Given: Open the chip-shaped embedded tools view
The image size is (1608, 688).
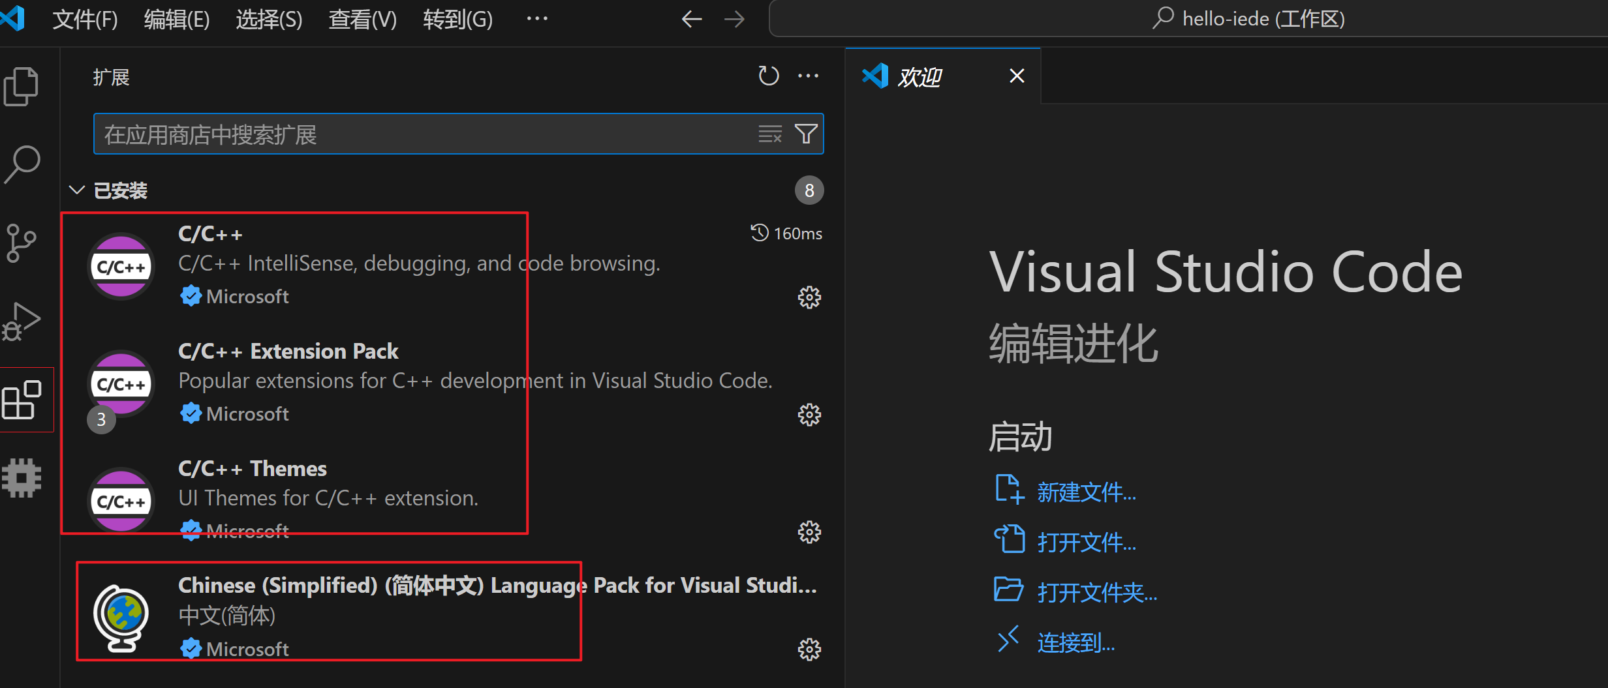Looking at the screenshot, I should [22, 478].
